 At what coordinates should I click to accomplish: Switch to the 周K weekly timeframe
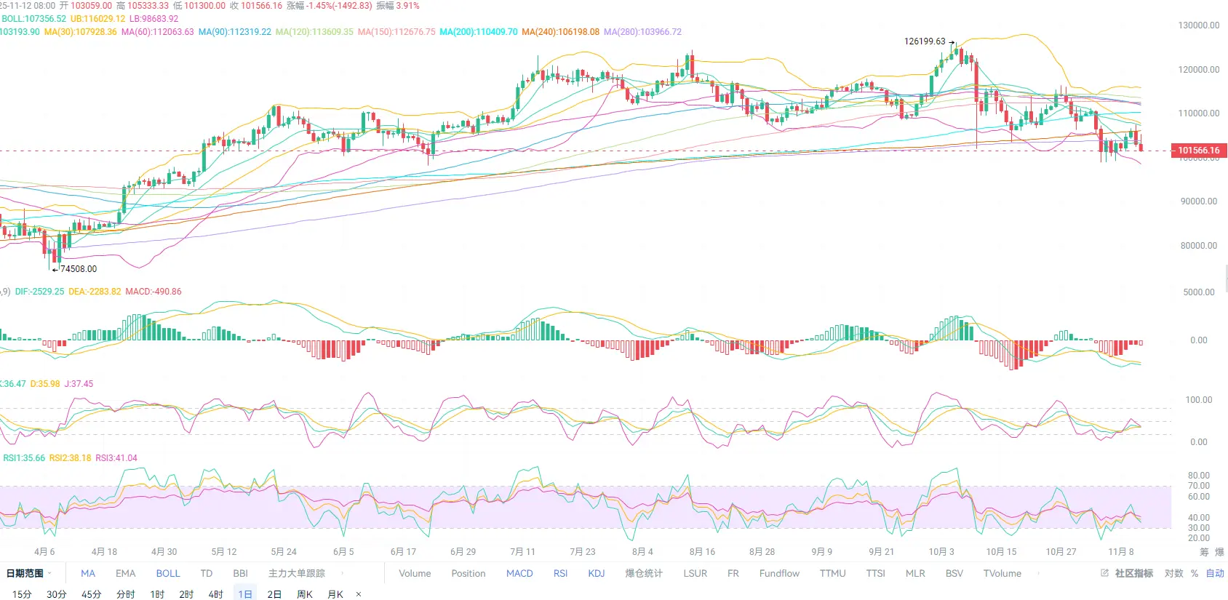(305, 594)
